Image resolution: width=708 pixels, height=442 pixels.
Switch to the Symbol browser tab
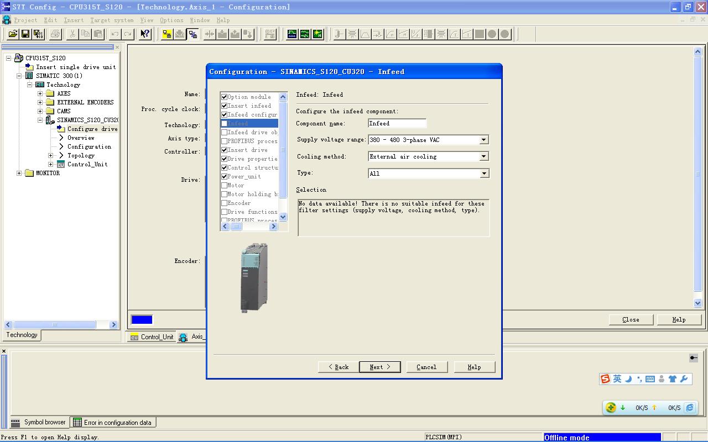point(39,422)
